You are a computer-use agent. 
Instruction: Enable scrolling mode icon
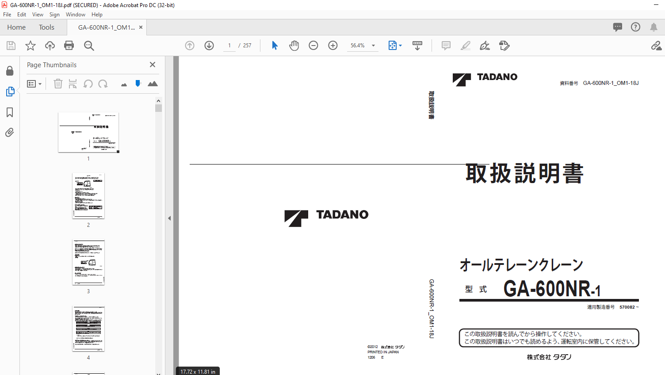417,46
